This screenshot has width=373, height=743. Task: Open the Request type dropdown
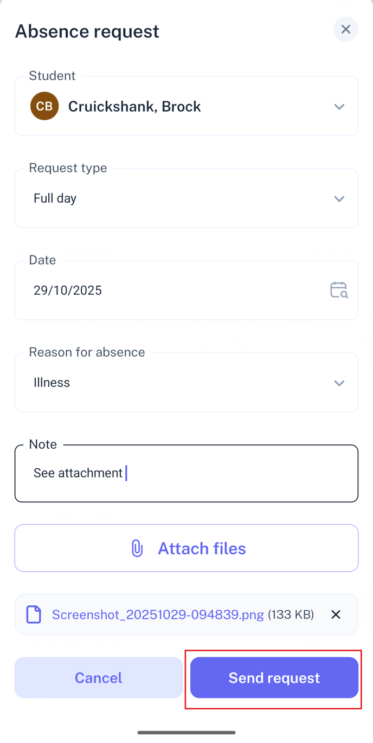(339, 198)
